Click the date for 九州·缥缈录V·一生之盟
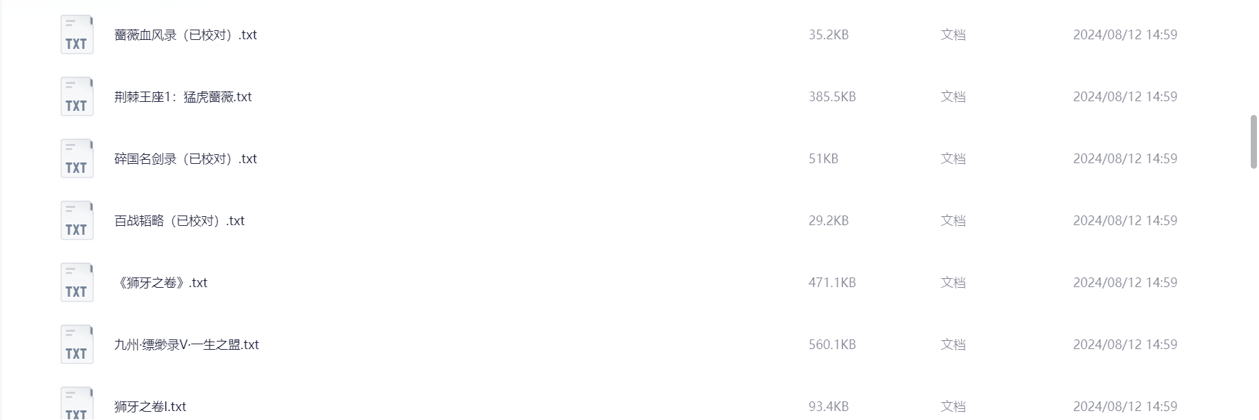Screen dimensions: 1259x420 (1125, 345)
